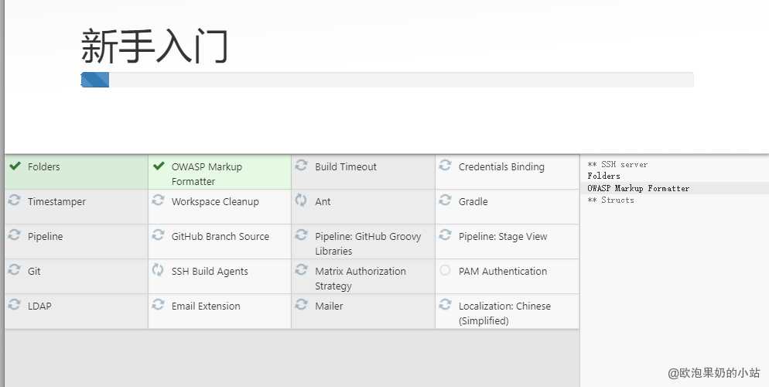
Task: Select the Ant plugin name
Action: click(323, 201)
